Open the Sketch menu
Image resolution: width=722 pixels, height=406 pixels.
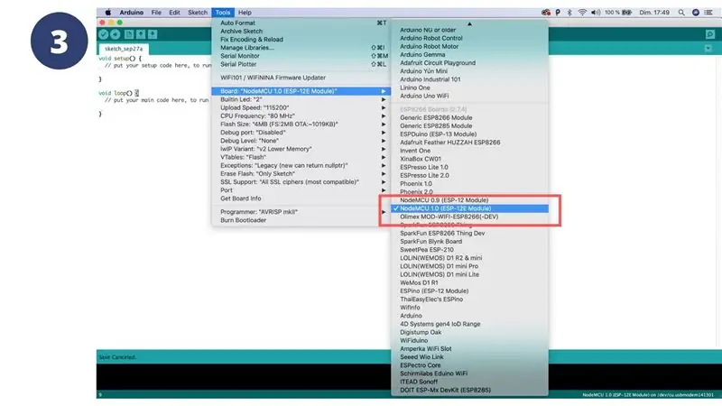click(x=198, y=13)
